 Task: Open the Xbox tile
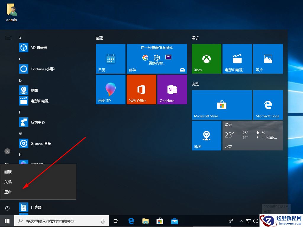206,58
